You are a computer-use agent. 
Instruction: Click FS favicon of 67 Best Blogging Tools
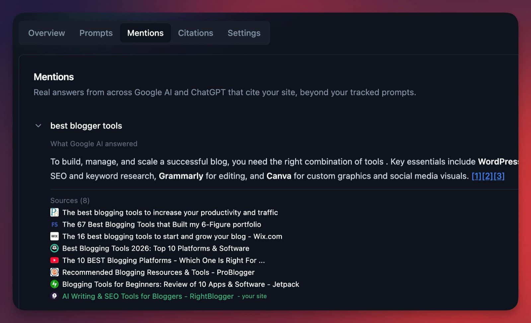pos(54,224)
